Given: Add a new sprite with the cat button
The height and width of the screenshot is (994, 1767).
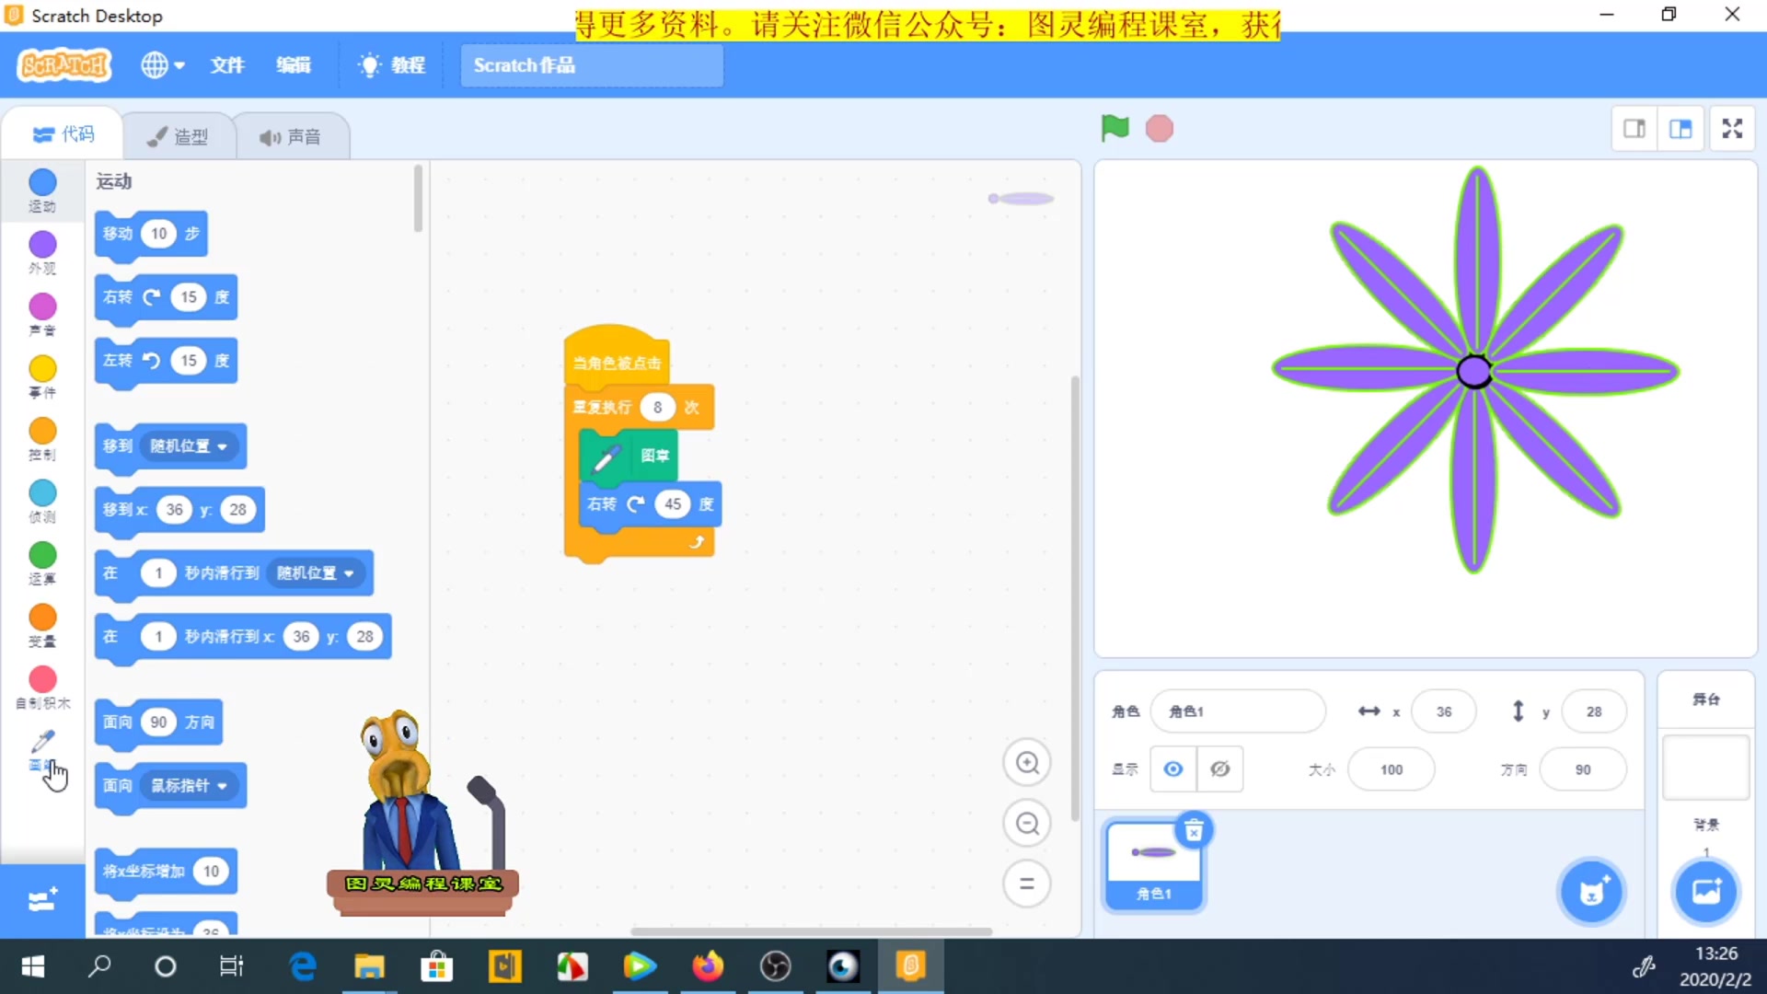Looking at the screenshot, I should [1591, 891].
